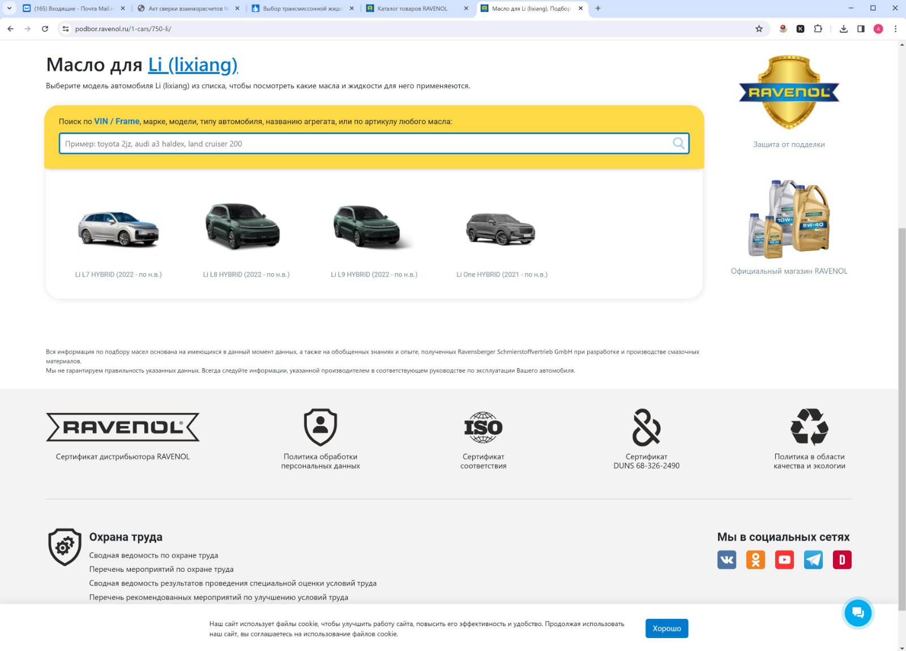View site information icon in address bar
The width and height of the screenshot is (906, 651).
point(66,29)
